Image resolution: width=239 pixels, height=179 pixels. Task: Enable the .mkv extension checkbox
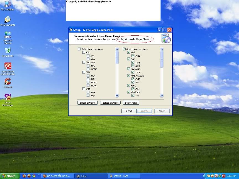pos(88,65)
